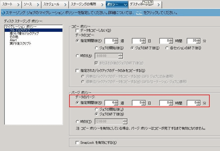
Task: Select その他 in policy tree
Action: click(x=14, y=37)
